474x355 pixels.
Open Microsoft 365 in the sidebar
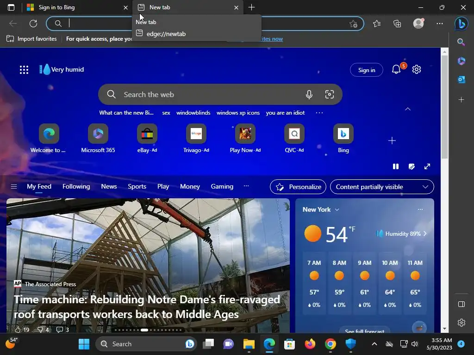click(x=461, y=61)
